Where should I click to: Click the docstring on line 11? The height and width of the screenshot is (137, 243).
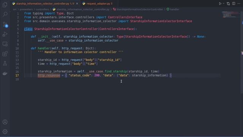[80, 52]
